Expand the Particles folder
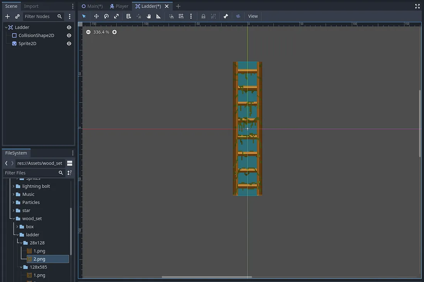 click(13, 203)
